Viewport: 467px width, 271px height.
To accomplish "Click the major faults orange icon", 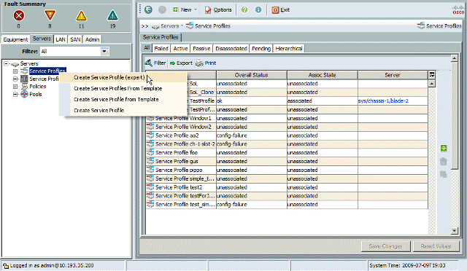I will click(x=50, y=15).
